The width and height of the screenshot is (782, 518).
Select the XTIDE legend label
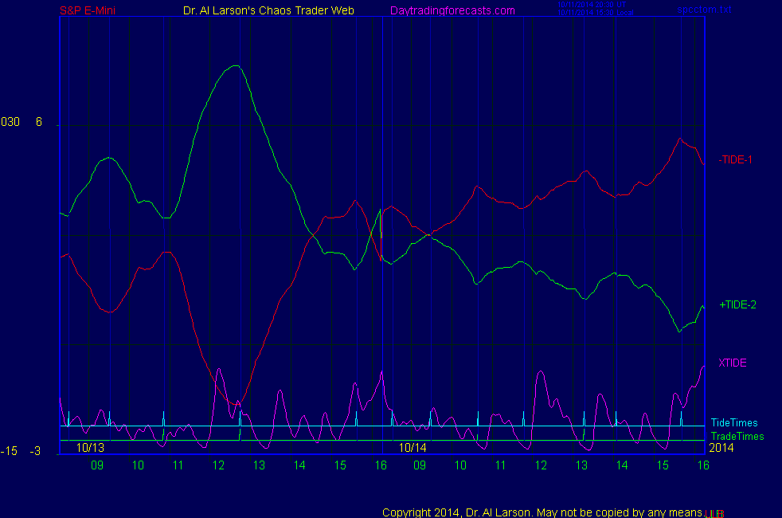click(733, 363)
